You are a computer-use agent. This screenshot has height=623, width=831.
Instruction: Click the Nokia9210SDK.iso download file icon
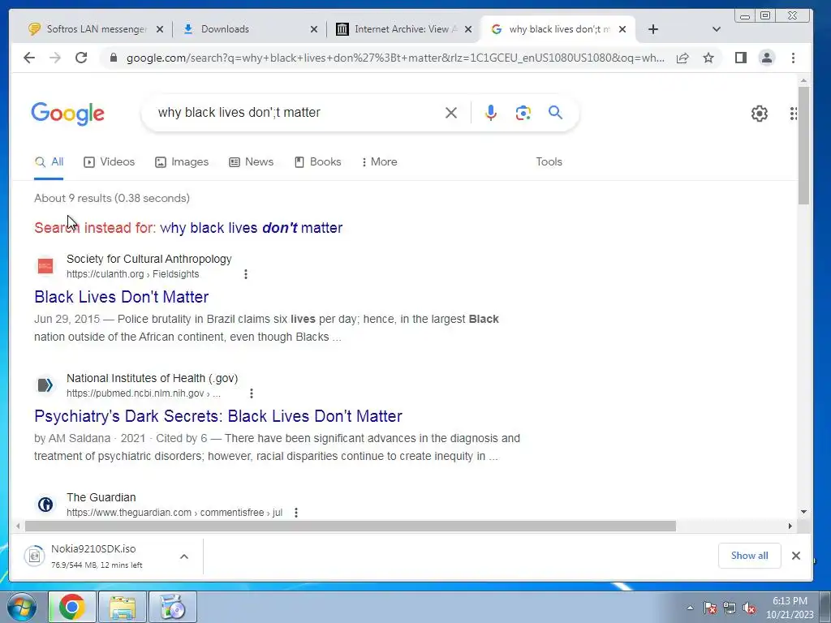35,556
